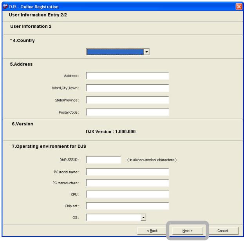Click the DMP-555 ID input box
The image size is (244, 241).
tap(103, 160)
